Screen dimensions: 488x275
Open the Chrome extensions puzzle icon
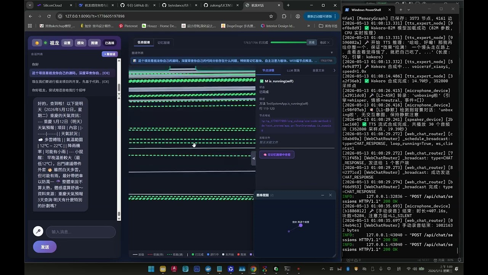pos(284,16)
